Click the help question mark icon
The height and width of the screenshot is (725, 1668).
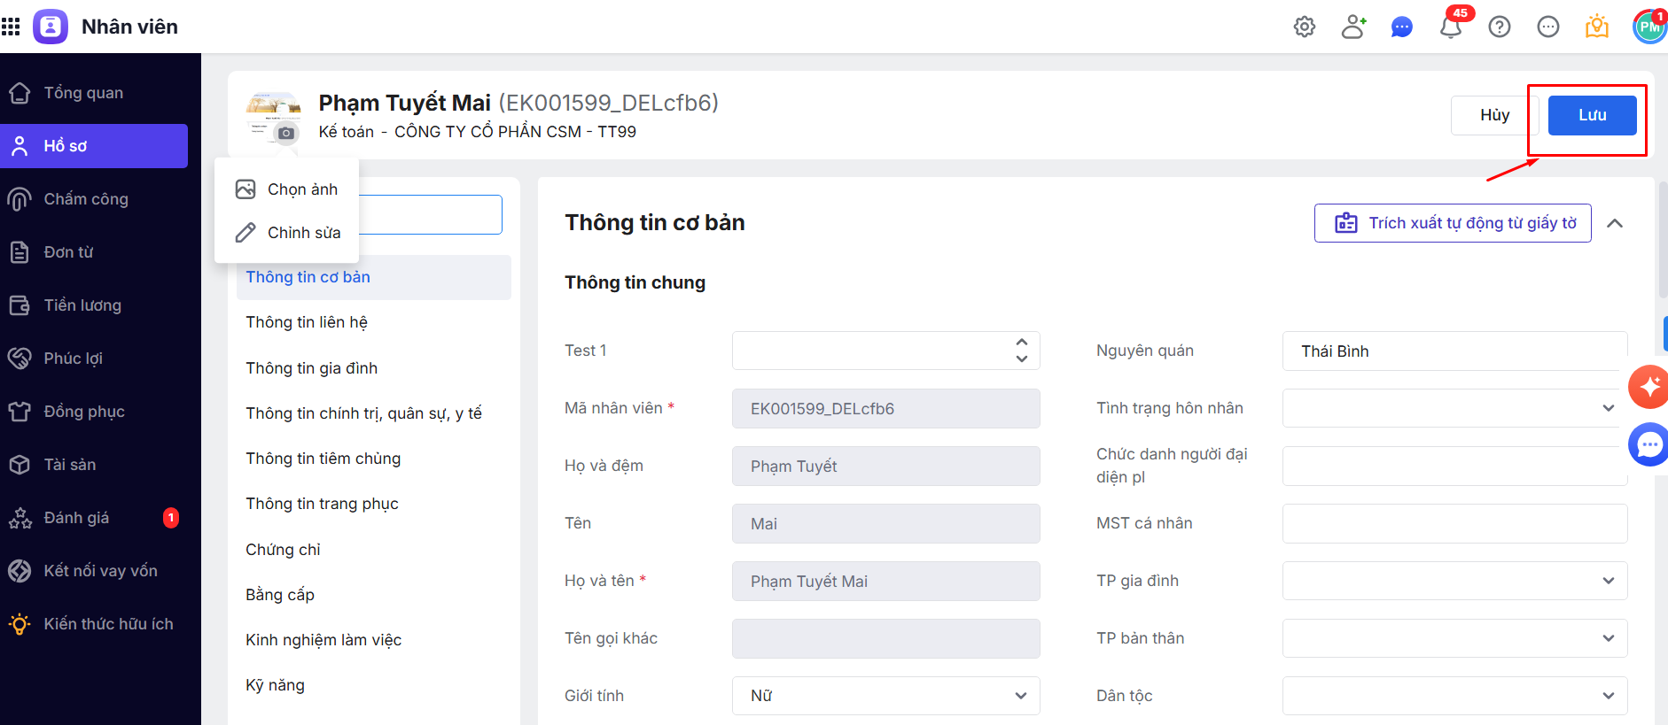[1500, 27]
